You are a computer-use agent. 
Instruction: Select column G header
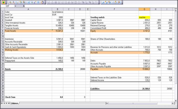pyautogui.click(x=144, y=9)
